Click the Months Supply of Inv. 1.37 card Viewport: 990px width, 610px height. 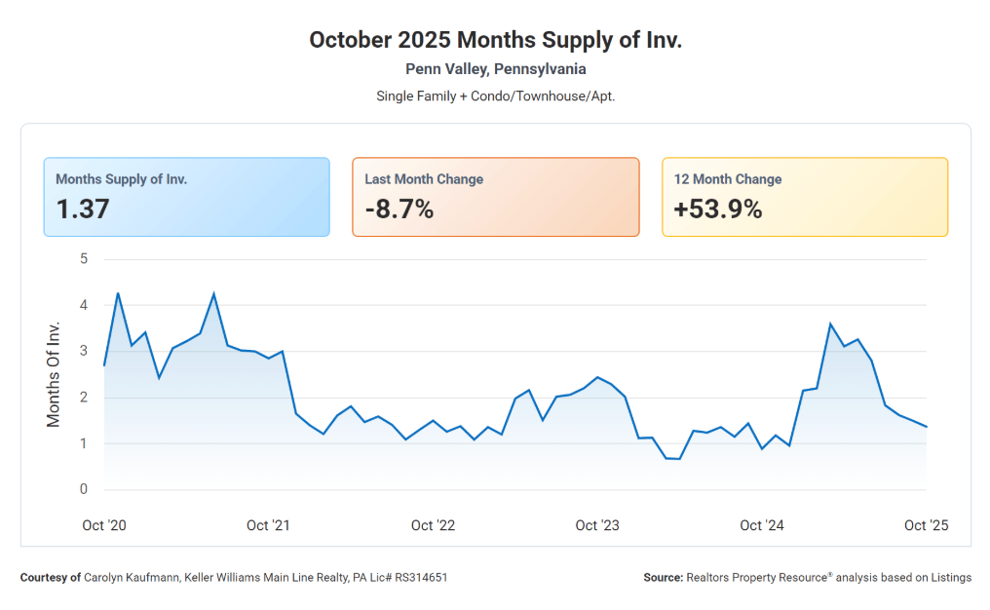pyautogui.click(x=186, y=197)
